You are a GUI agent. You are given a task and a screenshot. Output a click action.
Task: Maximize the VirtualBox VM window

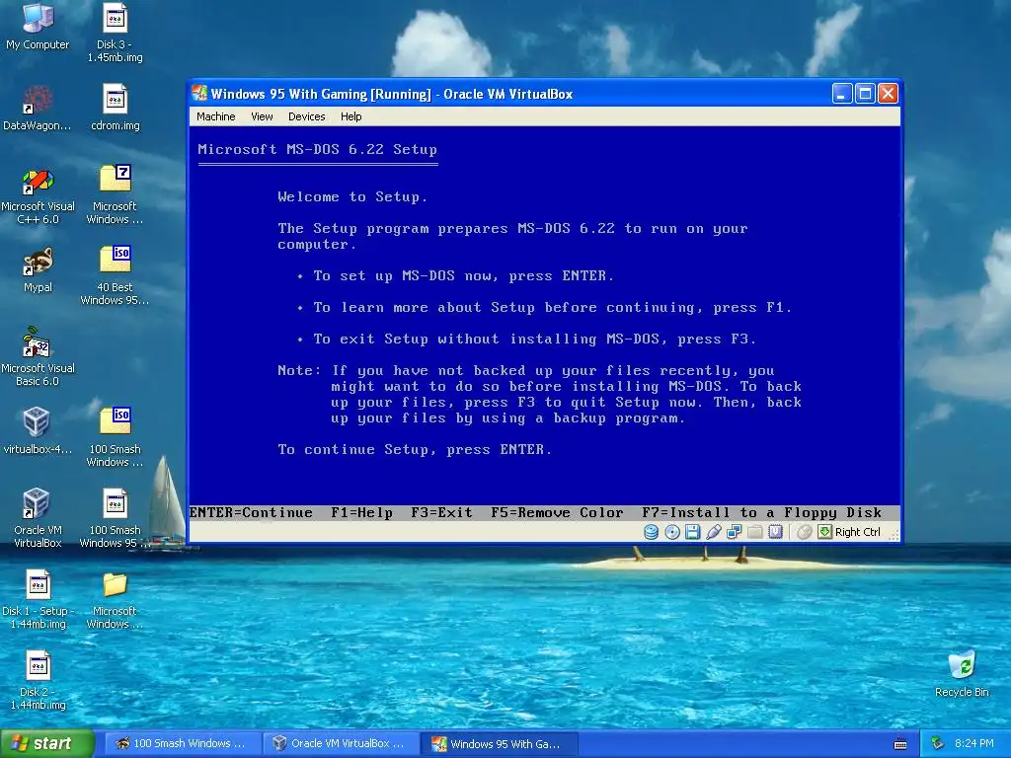coord(865,94)
